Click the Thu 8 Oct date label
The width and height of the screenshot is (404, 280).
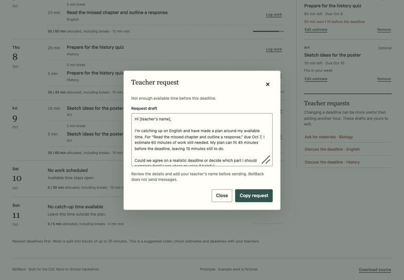point(16,57)
